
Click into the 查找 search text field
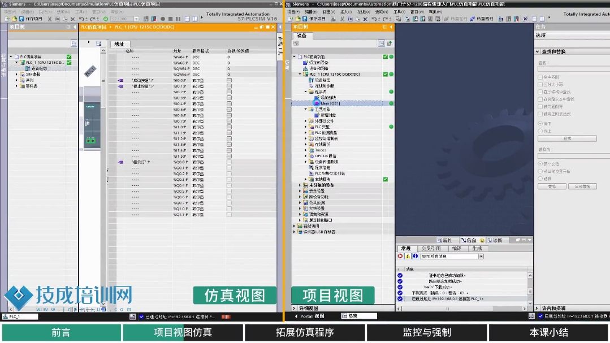click(x=574, y=69)
